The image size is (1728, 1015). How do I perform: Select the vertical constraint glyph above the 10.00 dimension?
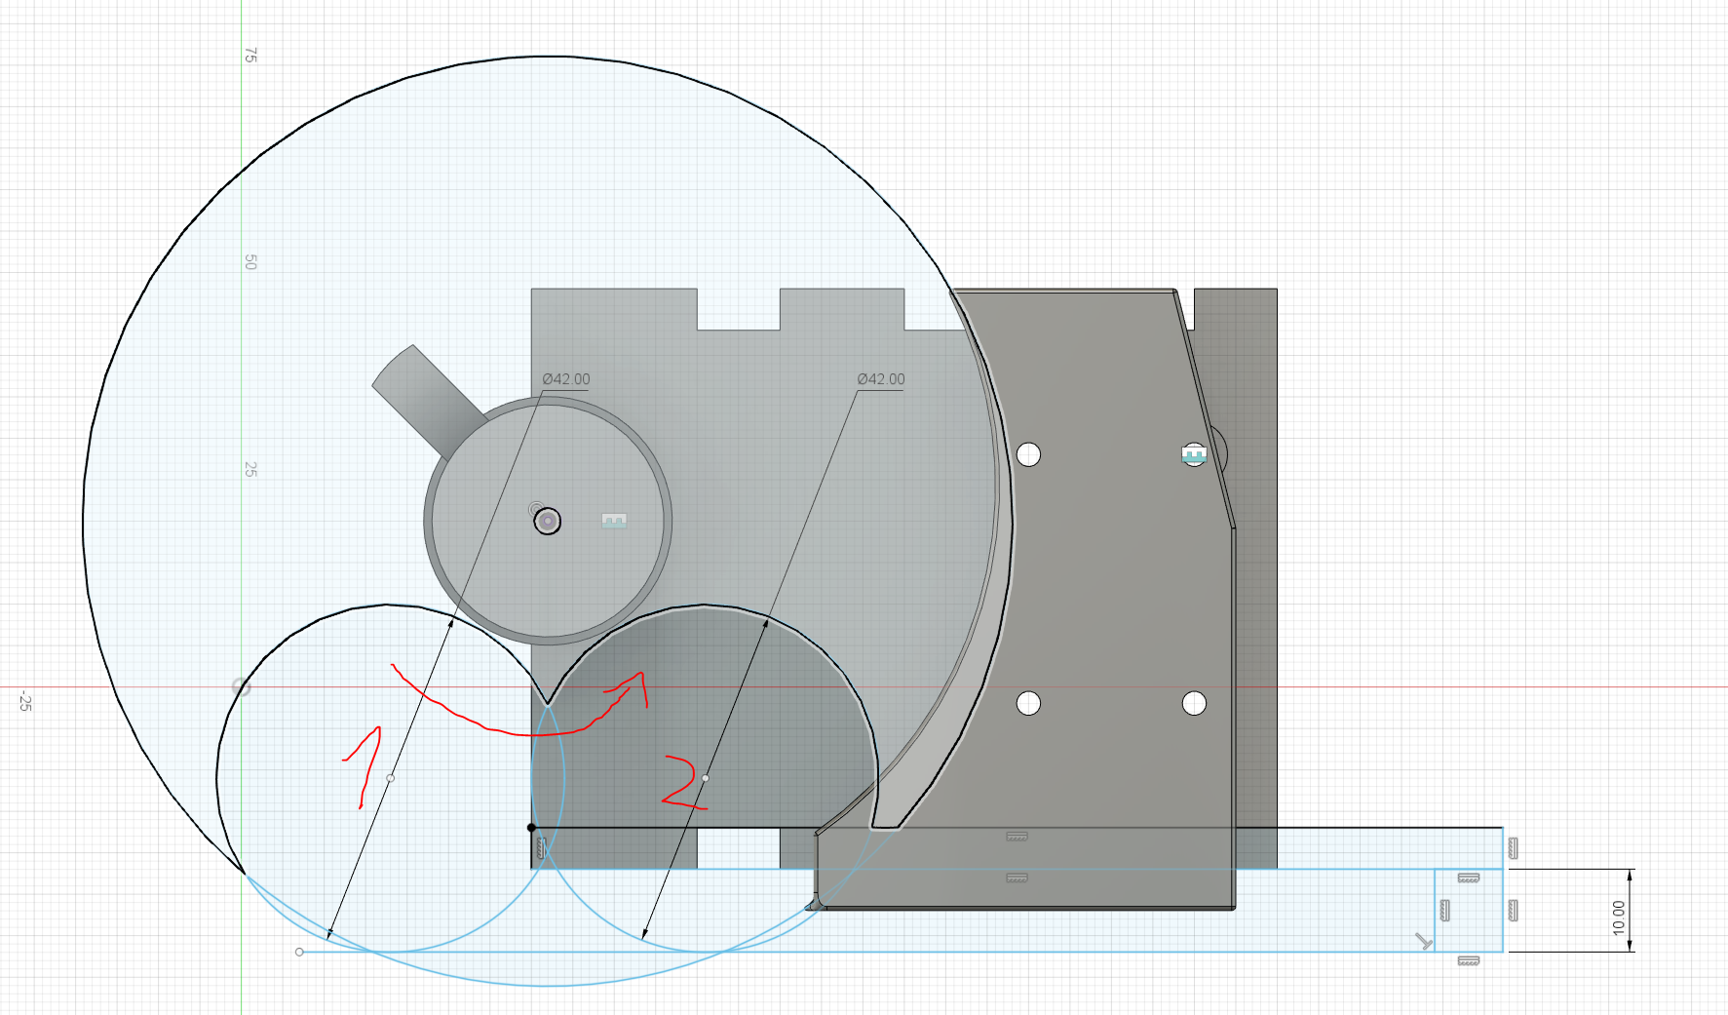(1513, 849)
